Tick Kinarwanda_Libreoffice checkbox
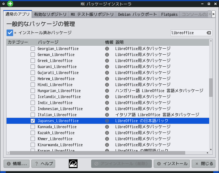The height and width of the screenshot is (173, 219). tap(33, 145)
